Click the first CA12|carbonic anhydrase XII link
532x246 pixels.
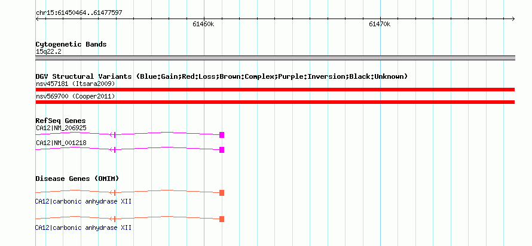[x=83, y=202]
